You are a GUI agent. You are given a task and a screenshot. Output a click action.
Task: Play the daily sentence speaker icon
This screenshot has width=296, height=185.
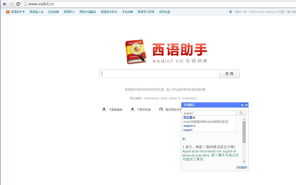[x=230, y=12]
